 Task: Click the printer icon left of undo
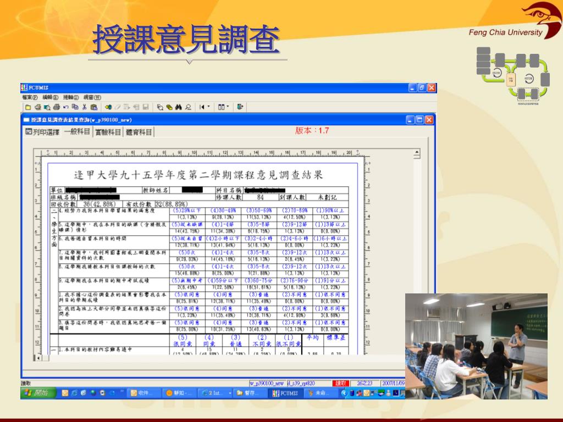(x=57, y=107)
